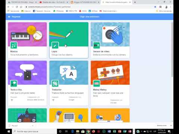Open the Windows Start menu
The image size is (179, 134).
[x=9, y=131]
